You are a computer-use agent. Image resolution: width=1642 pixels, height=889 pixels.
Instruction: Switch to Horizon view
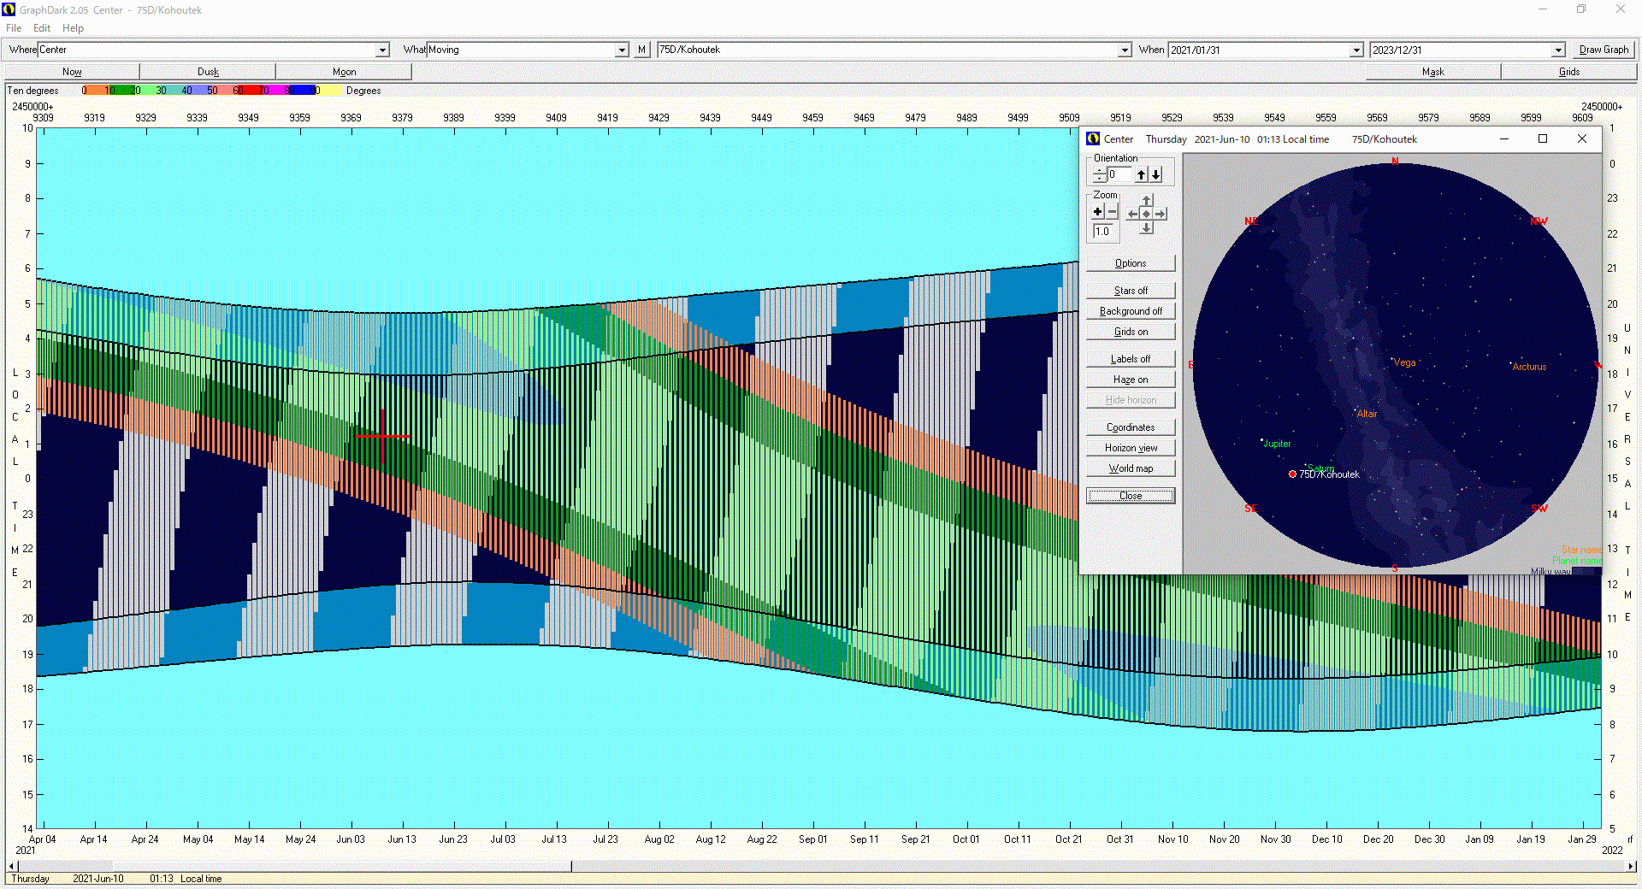coord(1131,448)
